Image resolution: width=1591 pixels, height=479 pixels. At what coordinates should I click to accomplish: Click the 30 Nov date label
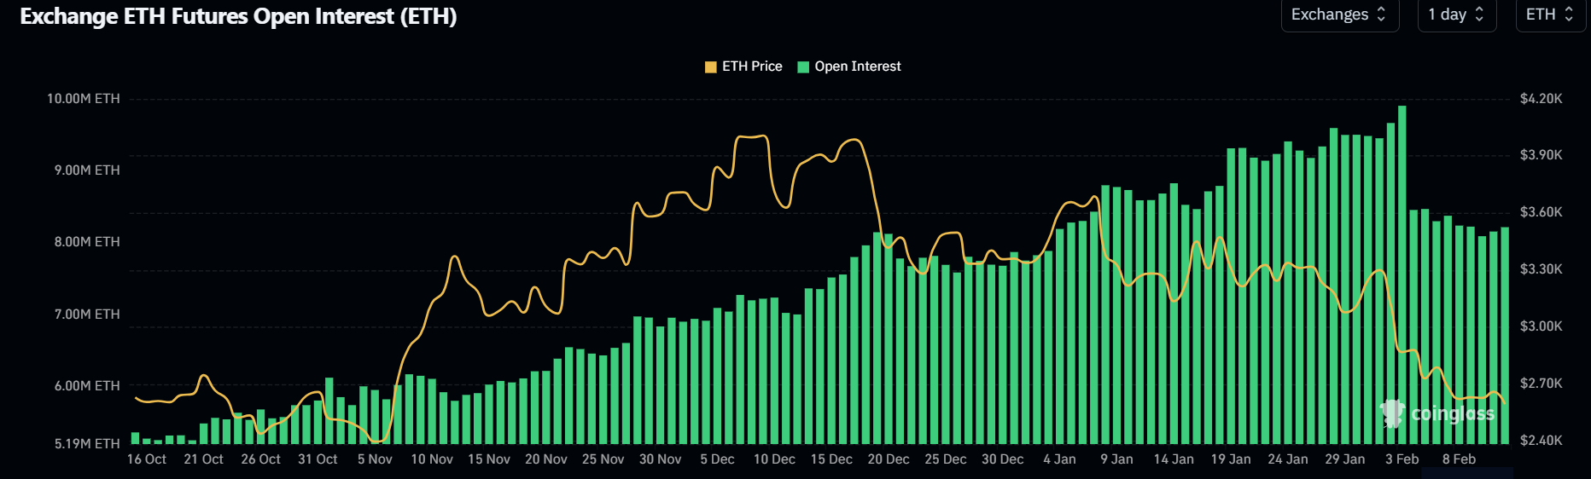click(661, 459)
